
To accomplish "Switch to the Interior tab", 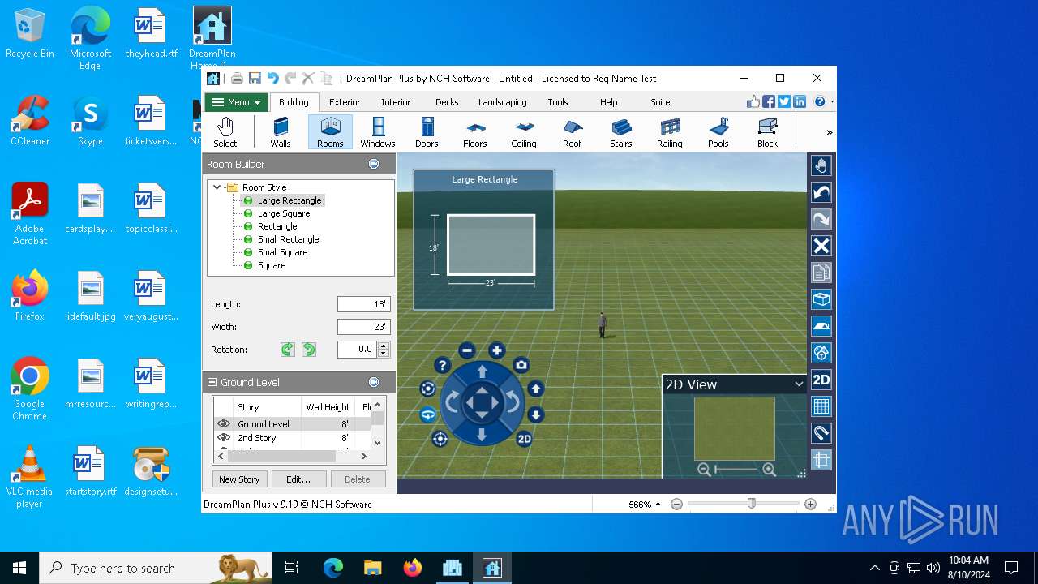I will tap(396, 102).
